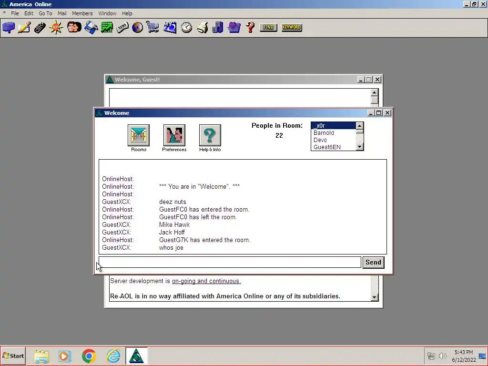The height and width of the screenshot is (366, 488).
Task: Maximize the Welcome chat window
Action: [x=379, y=113]
